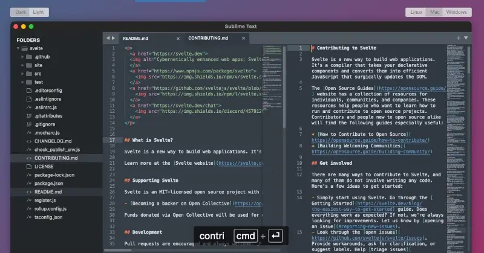Click the new tab plus icon

coord(458,37)
